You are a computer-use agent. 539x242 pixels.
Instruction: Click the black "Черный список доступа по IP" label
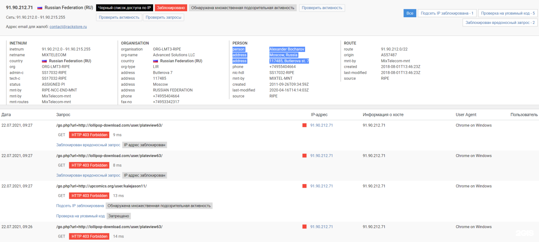pos(124,8)
